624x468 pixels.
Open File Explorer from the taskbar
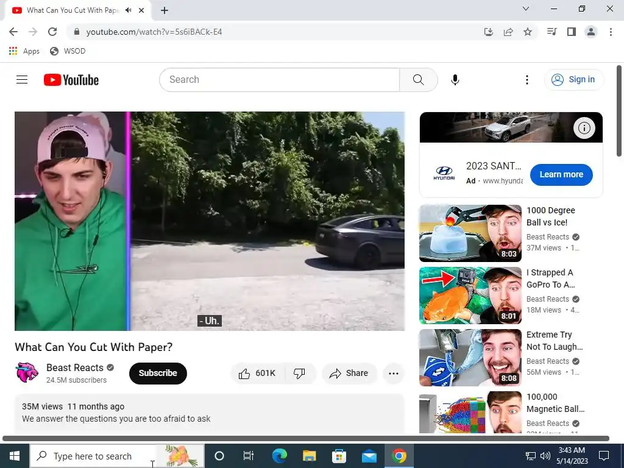[x=309, y=456]
